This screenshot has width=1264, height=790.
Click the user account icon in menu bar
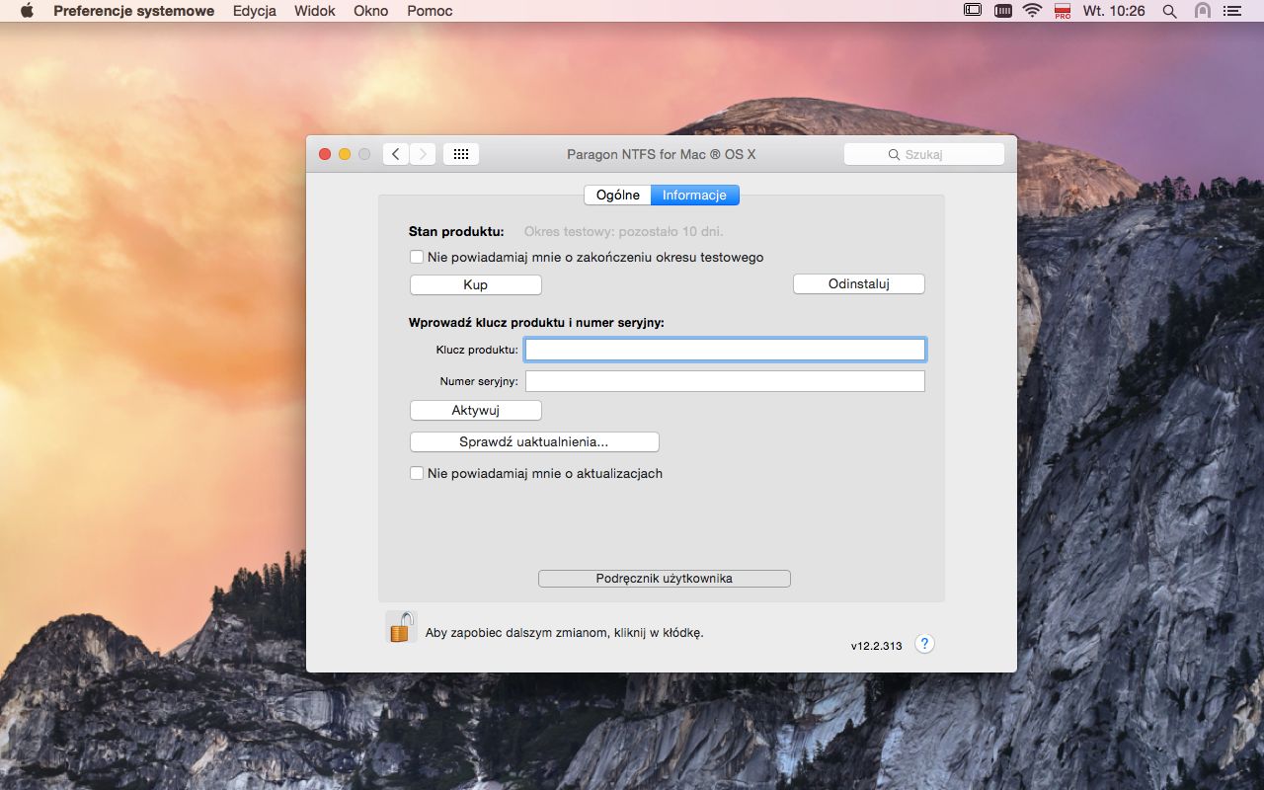1202,11
